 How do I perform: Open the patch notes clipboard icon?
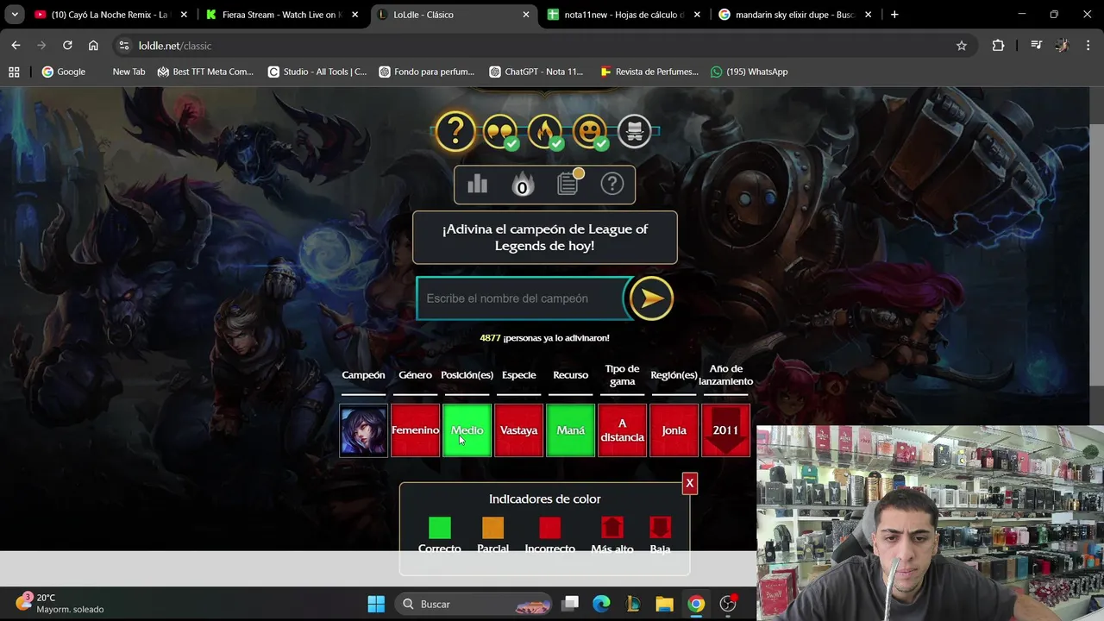tap(568, 183)
